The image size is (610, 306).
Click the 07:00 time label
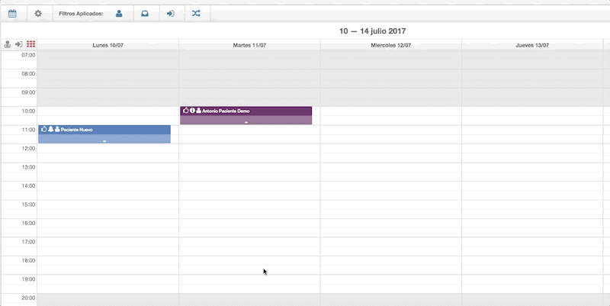click(x=28, y=55)
